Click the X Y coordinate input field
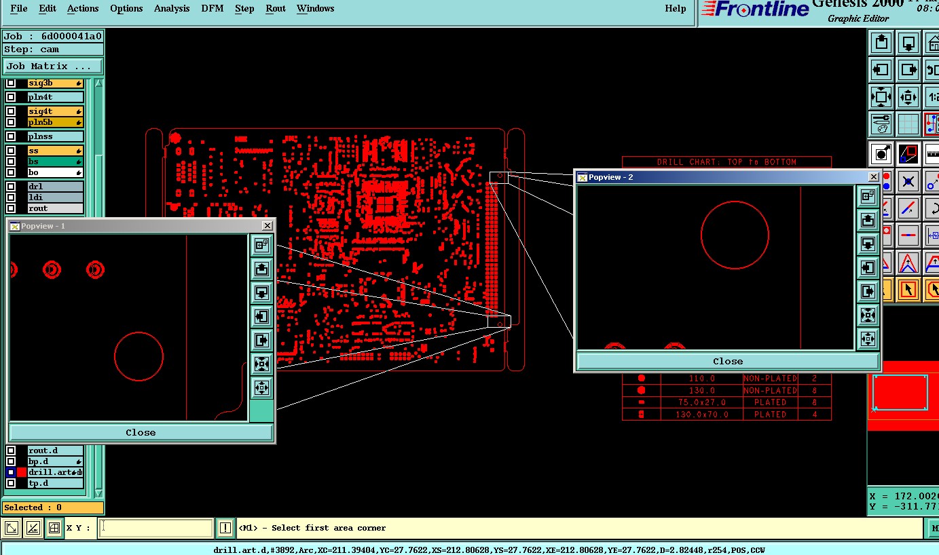This screenshot has height=555, width=939. 155,528
